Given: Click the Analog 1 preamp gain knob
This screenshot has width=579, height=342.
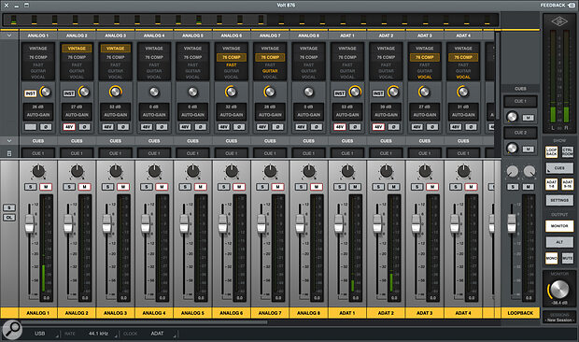Looking at the screenshot, I should pyautogui.click(x=46, y=92).
